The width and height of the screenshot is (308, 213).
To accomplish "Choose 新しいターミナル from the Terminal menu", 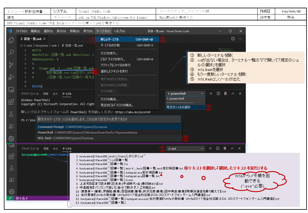I will pos(127,39).
